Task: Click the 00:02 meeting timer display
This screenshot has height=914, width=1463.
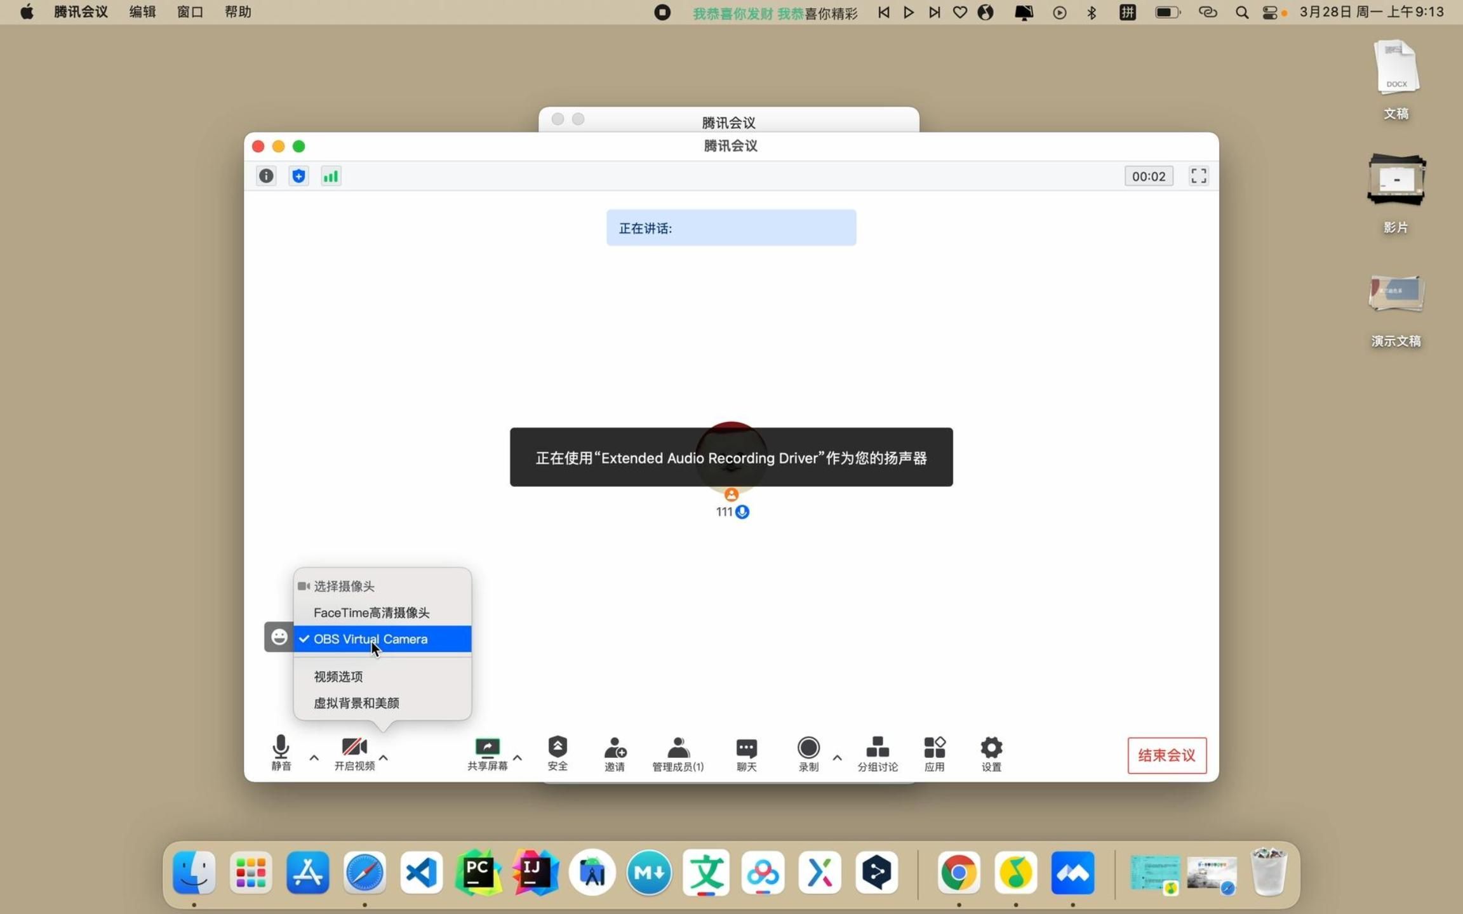Action: tap(1148, 176)
